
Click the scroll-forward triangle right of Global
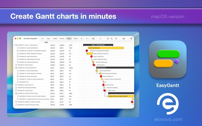82,39
